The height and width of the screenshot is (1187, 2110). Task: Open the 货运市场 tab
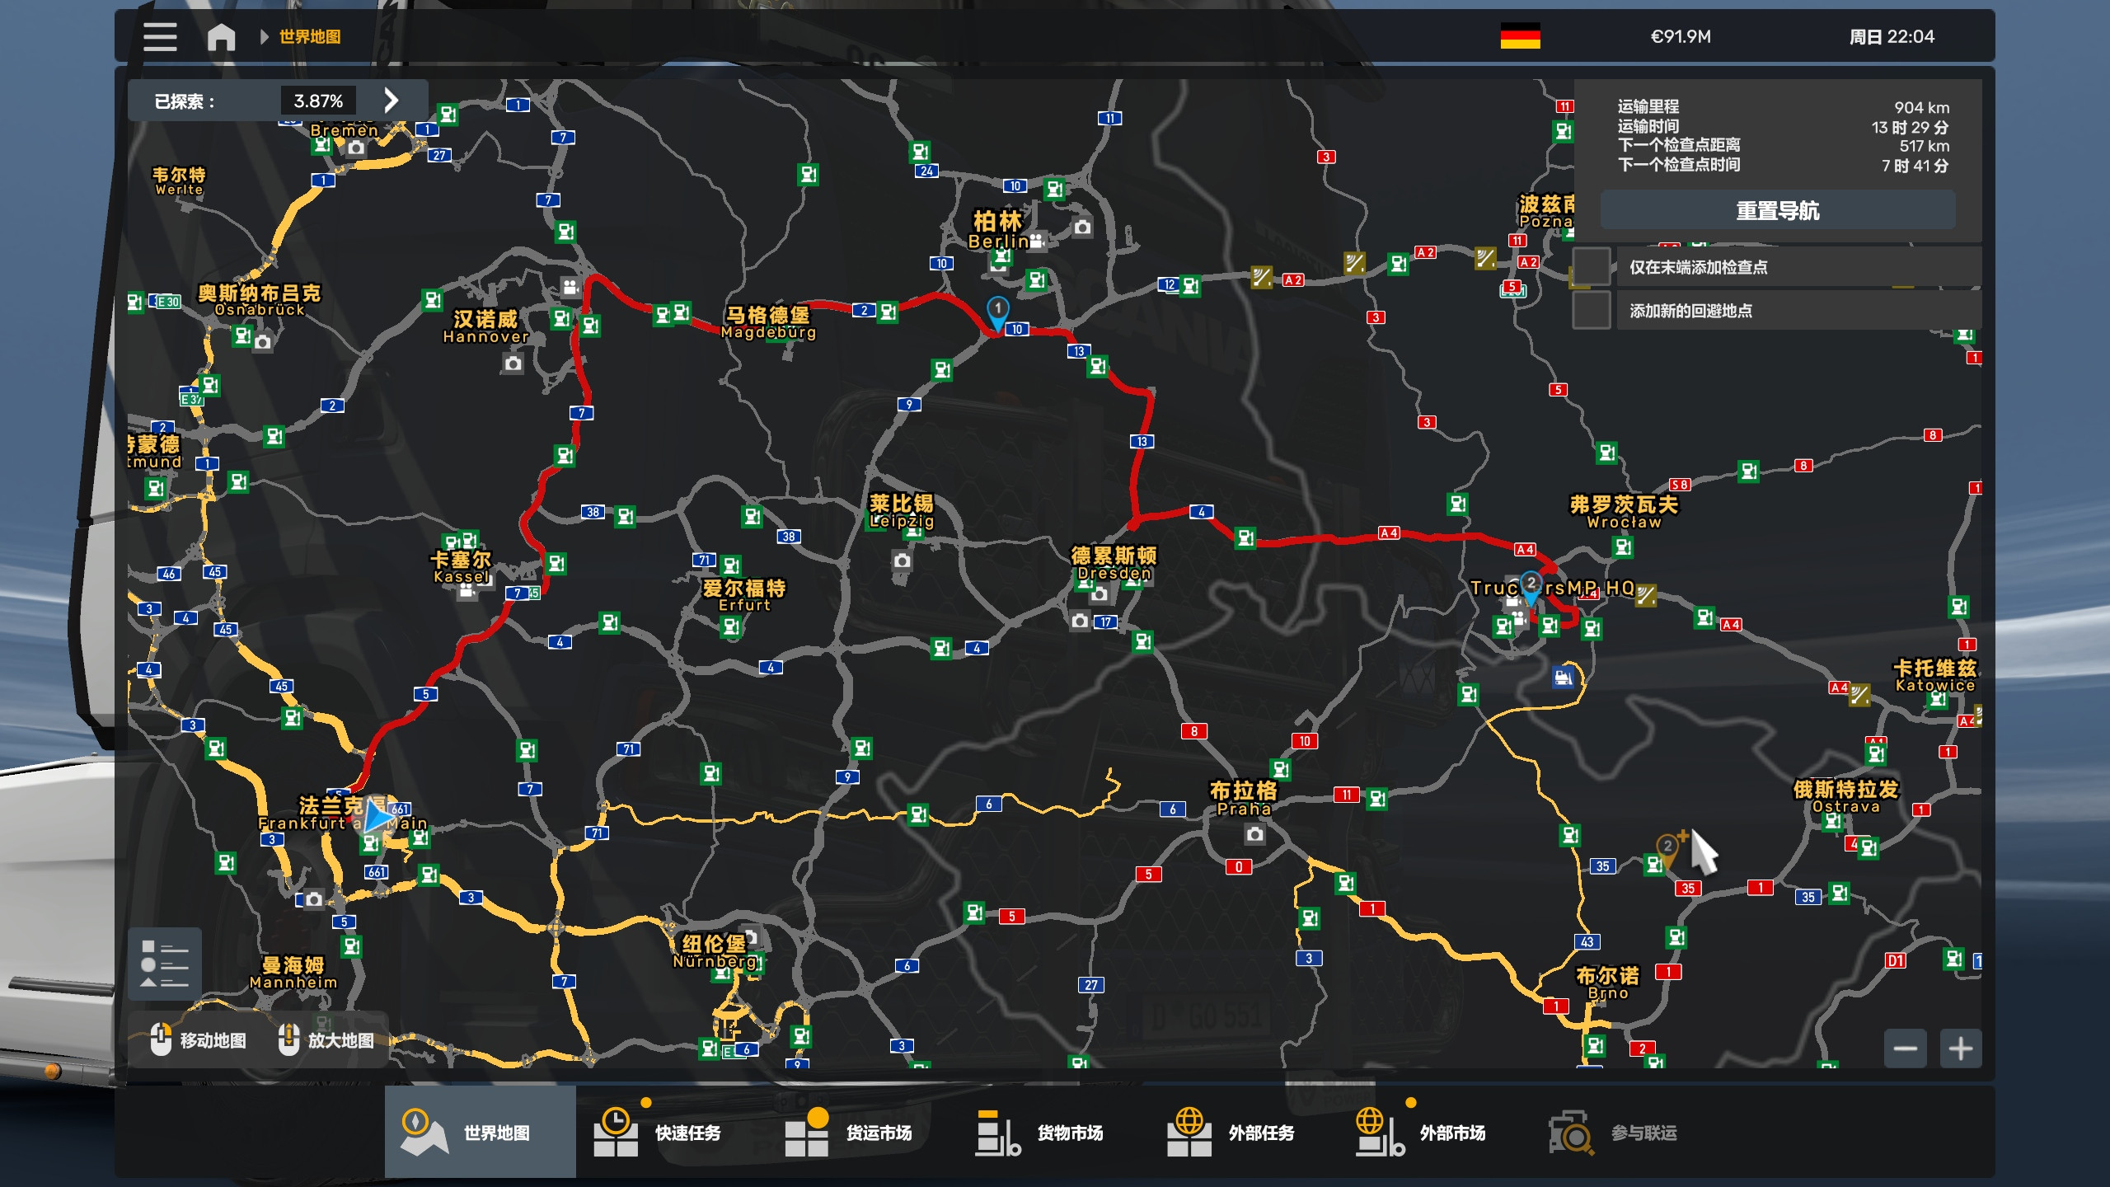[863, 1132]
